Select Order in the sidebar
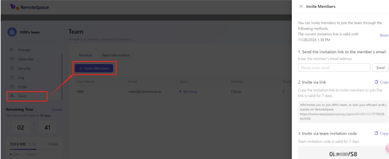The image size is (389, 159). [x=23, y=87]
